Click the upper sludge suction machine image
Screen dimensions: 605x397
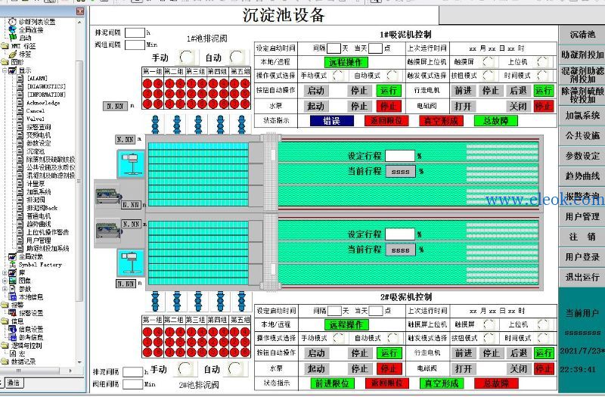107,196
